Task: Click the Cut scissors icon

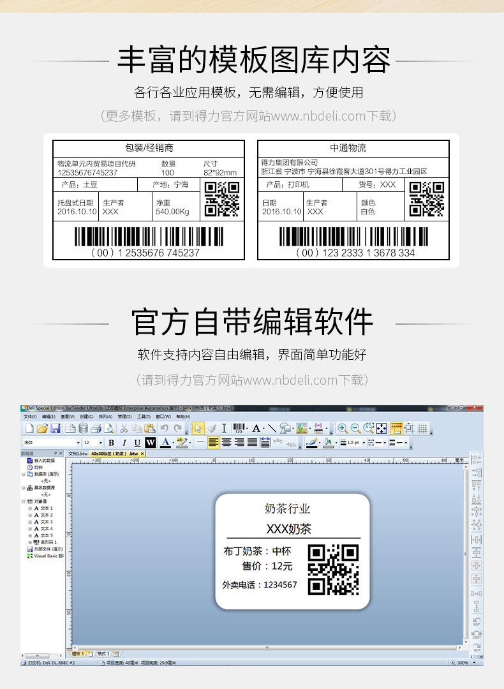Action: (124, 428)
